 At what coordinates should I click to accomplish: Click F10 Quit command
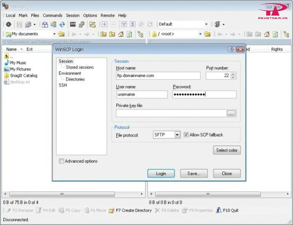[227, 210]
